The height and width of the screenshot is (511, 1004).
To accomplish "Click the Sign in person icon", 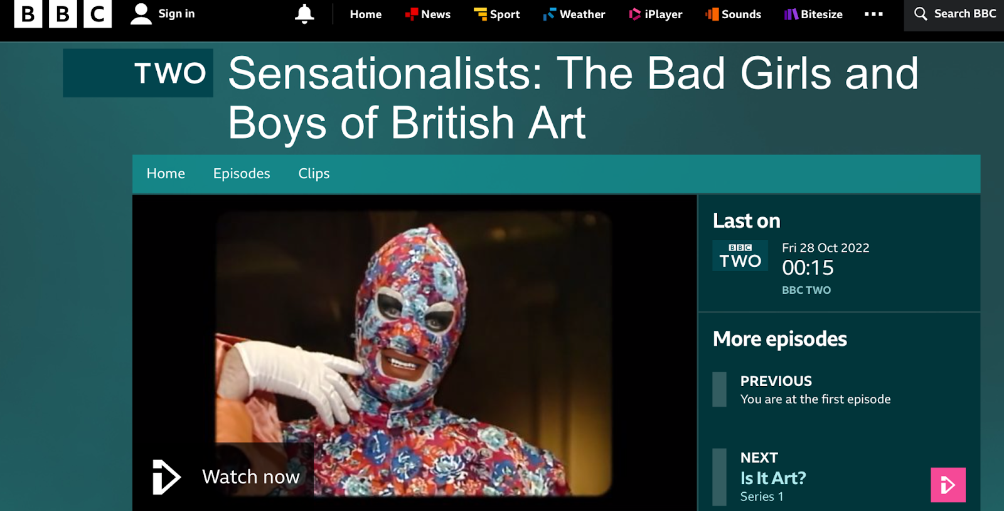I will pyautogui.click(x=141, y=14).
